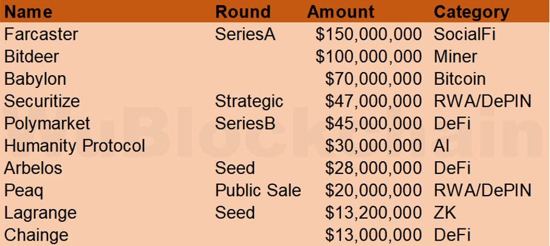Select the Chainge name cell
Viewport: 550px width, 246px height.
click(36, 235)
